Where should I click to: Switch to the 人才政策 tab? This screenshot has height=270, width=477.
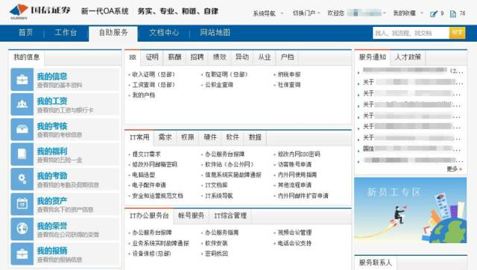tap(408, 57)
